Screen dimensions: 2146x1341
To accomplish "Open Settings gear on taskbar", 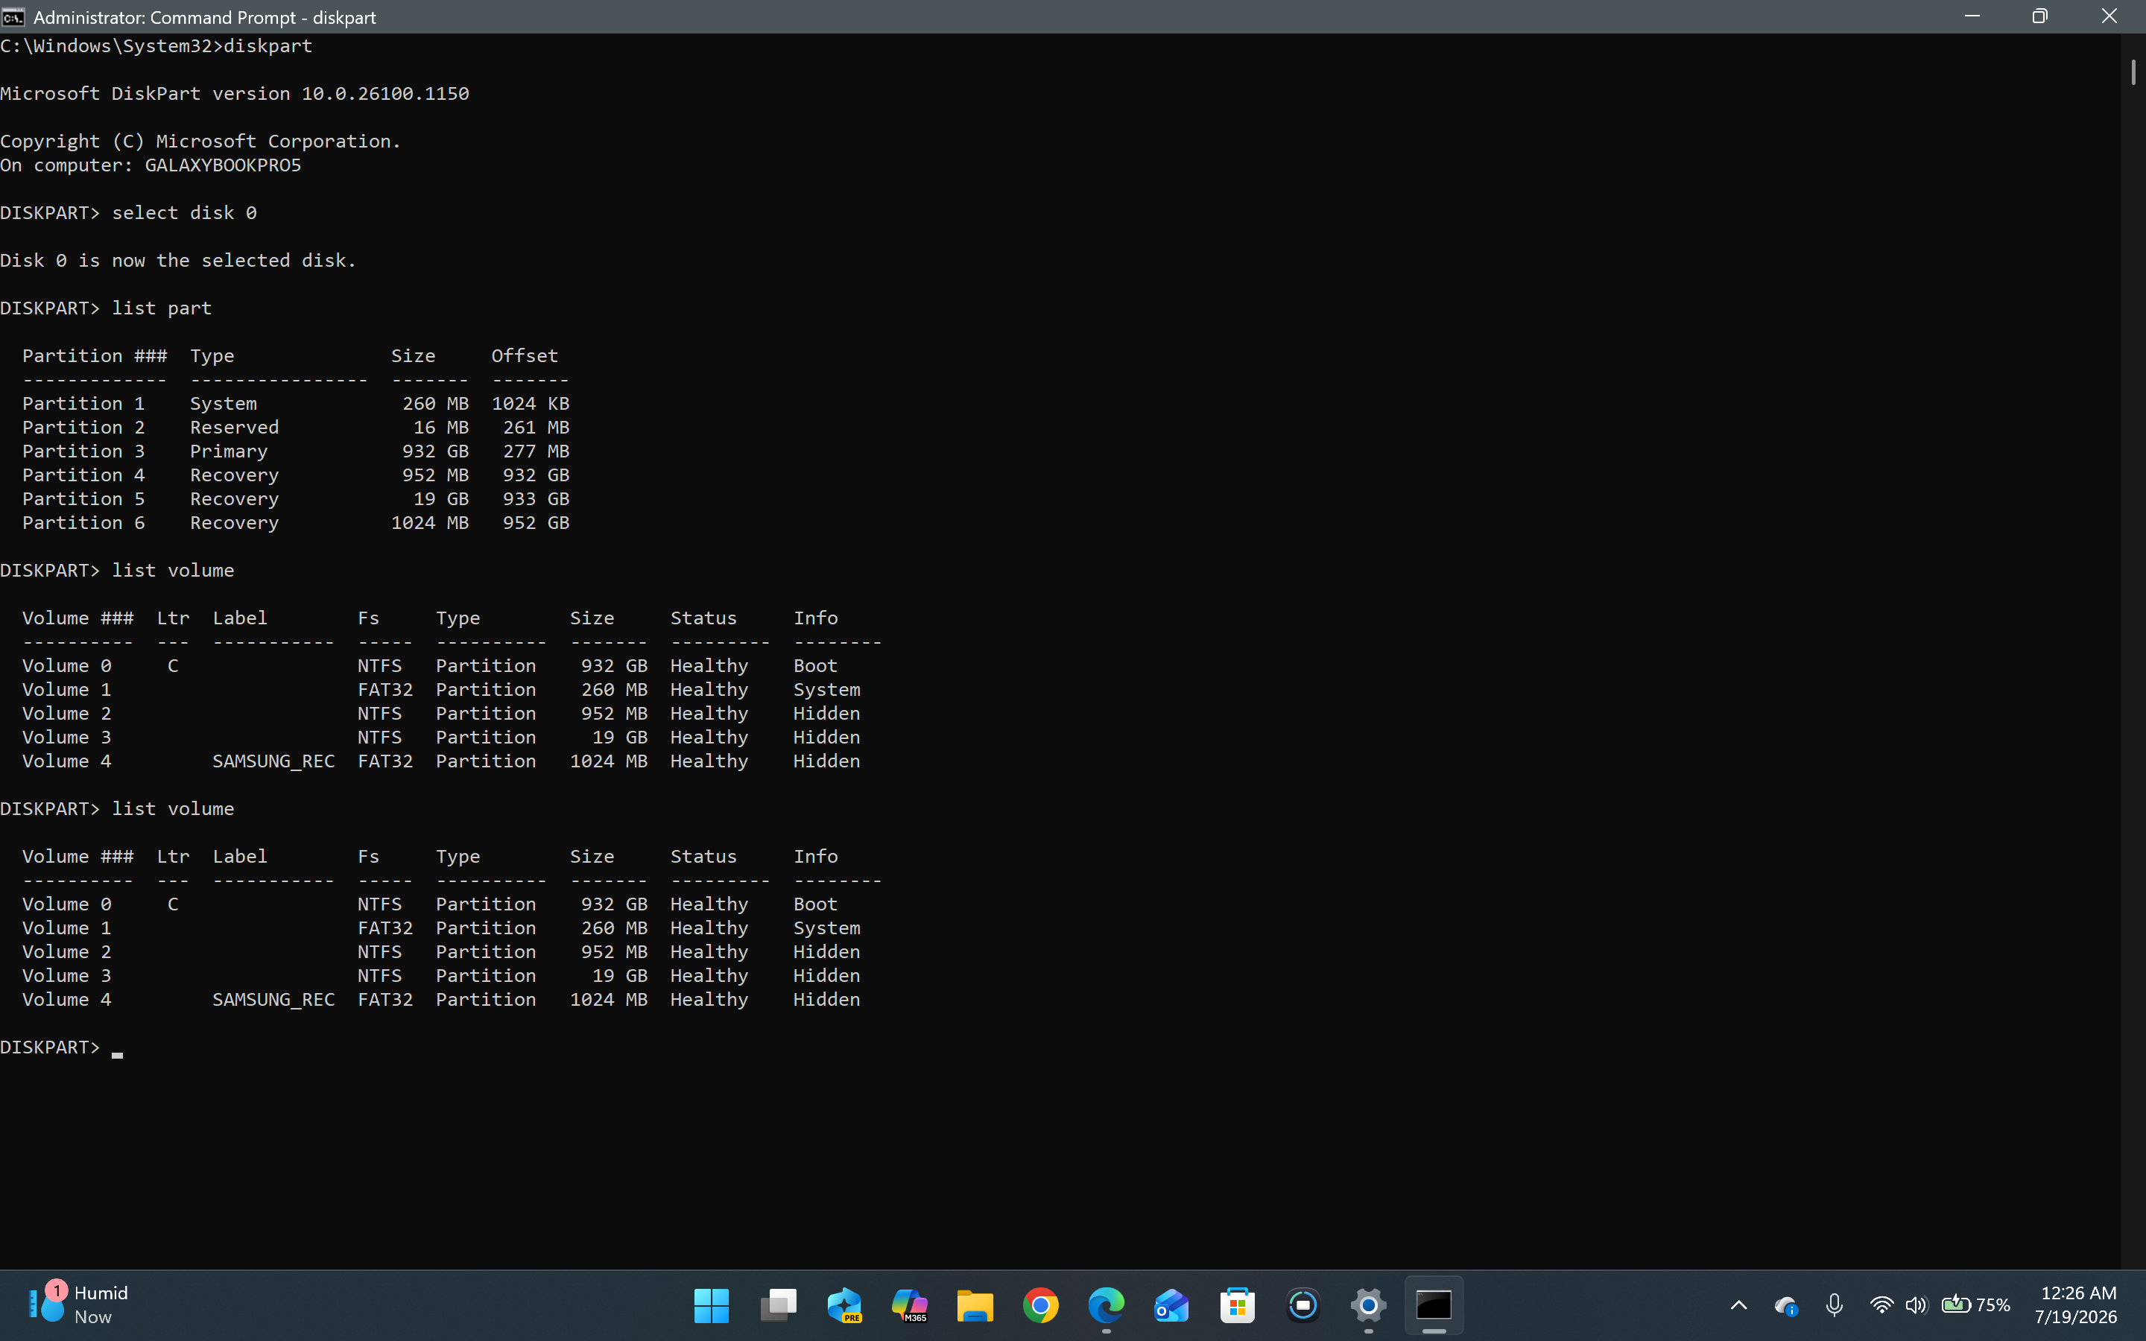I will click(x=1368, y=1304).
